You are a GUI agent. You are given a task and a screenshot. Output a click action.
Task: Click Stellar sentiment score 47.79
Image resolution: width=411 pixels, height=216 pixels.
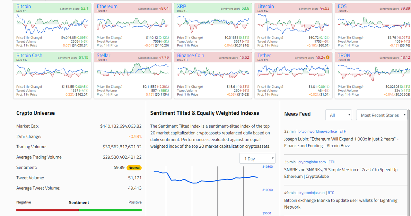[164, 57]
